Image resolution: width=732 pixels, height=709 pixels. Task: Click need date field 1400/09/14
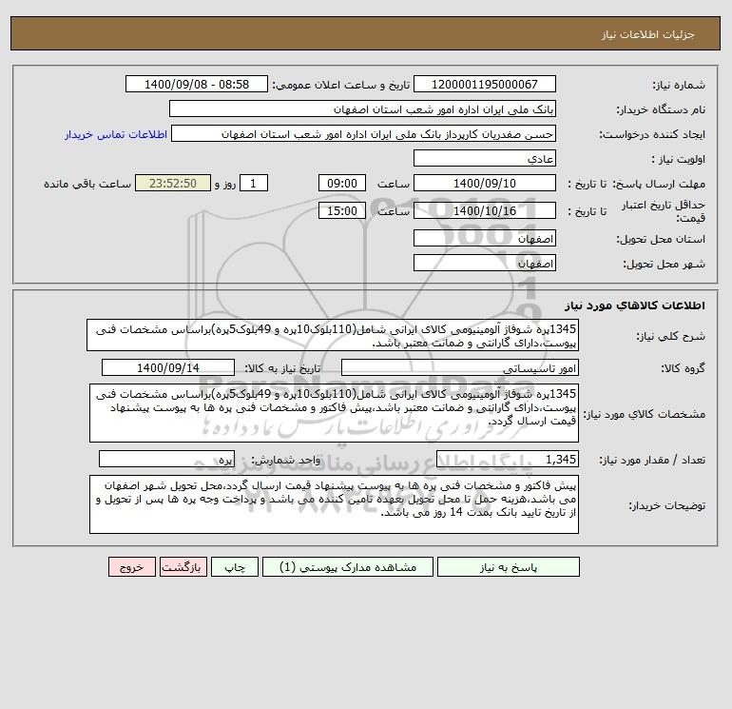pyautogui.click(x=168, y=367)
